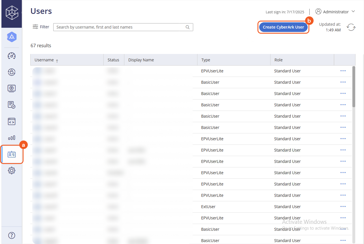Open the code window icon in sidebar
Viewport: 364px width, 244px height.
tap(12, 122)
